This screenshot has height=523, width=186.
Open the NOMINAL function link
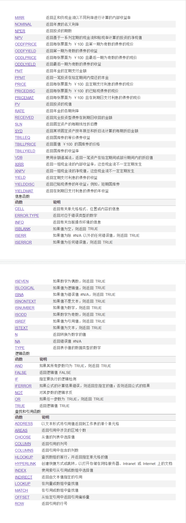(x=23, y=24)
